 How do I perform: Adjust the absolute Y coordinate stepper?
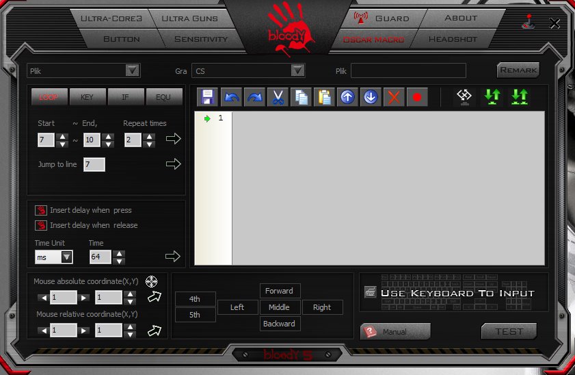pos(130,298)
